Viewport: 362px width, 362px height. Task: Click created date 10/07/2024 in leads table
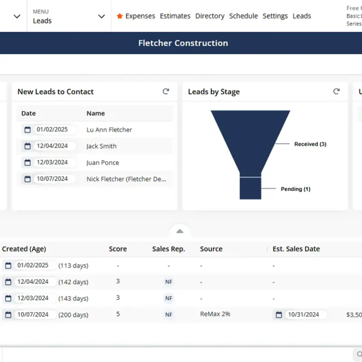[x=33, y=314]
